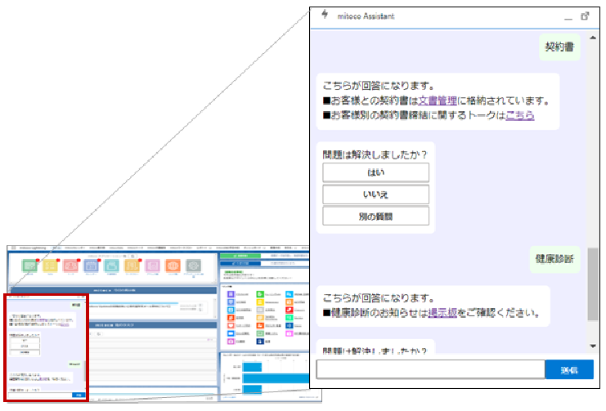This screenshot has height=411, width=606.
Task: Open the yellow checklist app icon in dashboard
Action: pyautogui.click(x=50, y=266)
